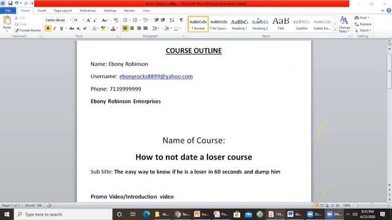This screenshot has width=392, height=220.
Task: Open Microsoft Store from taskbar
Action: pyautogui.click(x=236, y=215)
